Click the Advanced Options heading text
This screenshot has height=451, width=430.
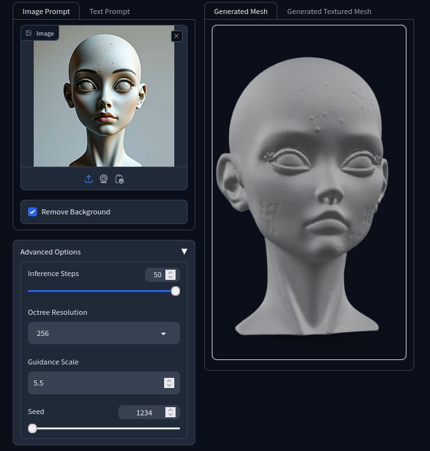tap(50, 252)
